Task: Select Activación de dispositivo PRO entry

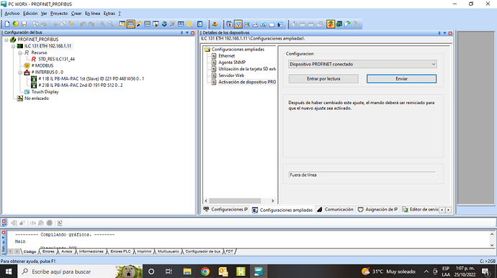Action: tap(247, 82)
